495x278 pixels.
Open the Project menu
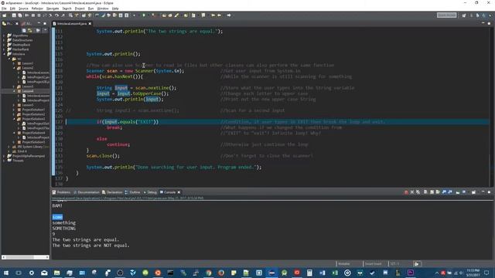pyautogui.click(x=80, y=8)
